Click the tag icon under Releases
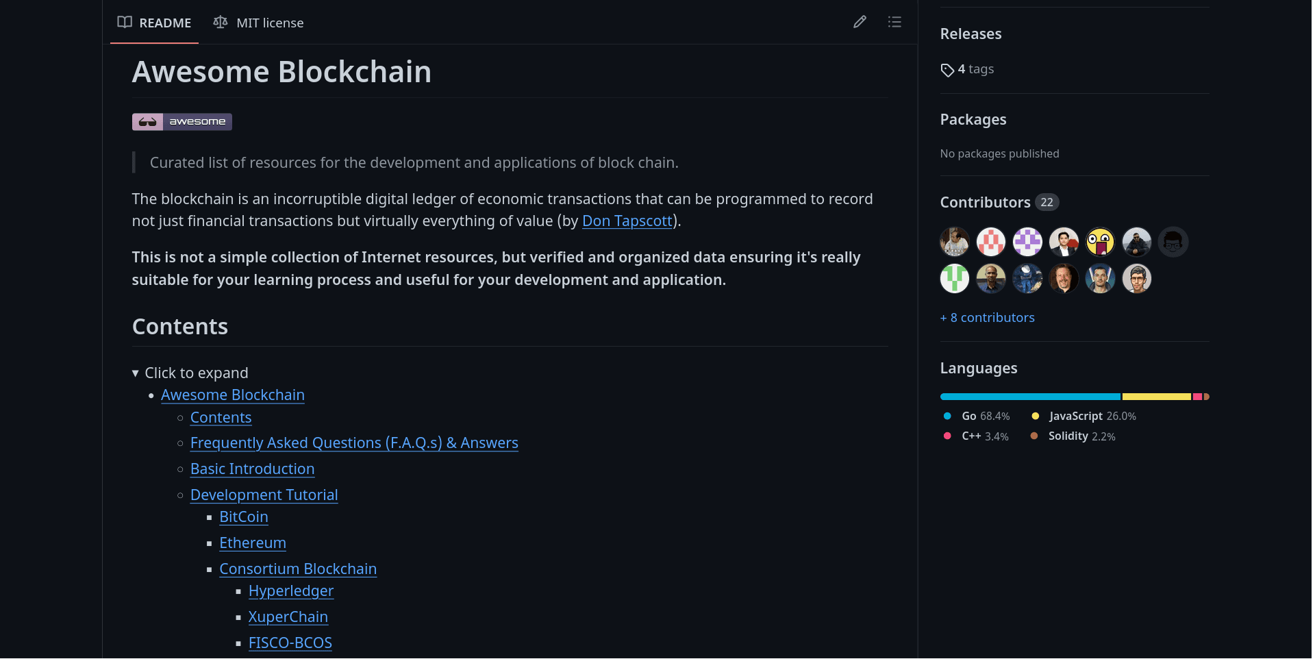Screen dimensions: 1315x659 click(947, 70)
